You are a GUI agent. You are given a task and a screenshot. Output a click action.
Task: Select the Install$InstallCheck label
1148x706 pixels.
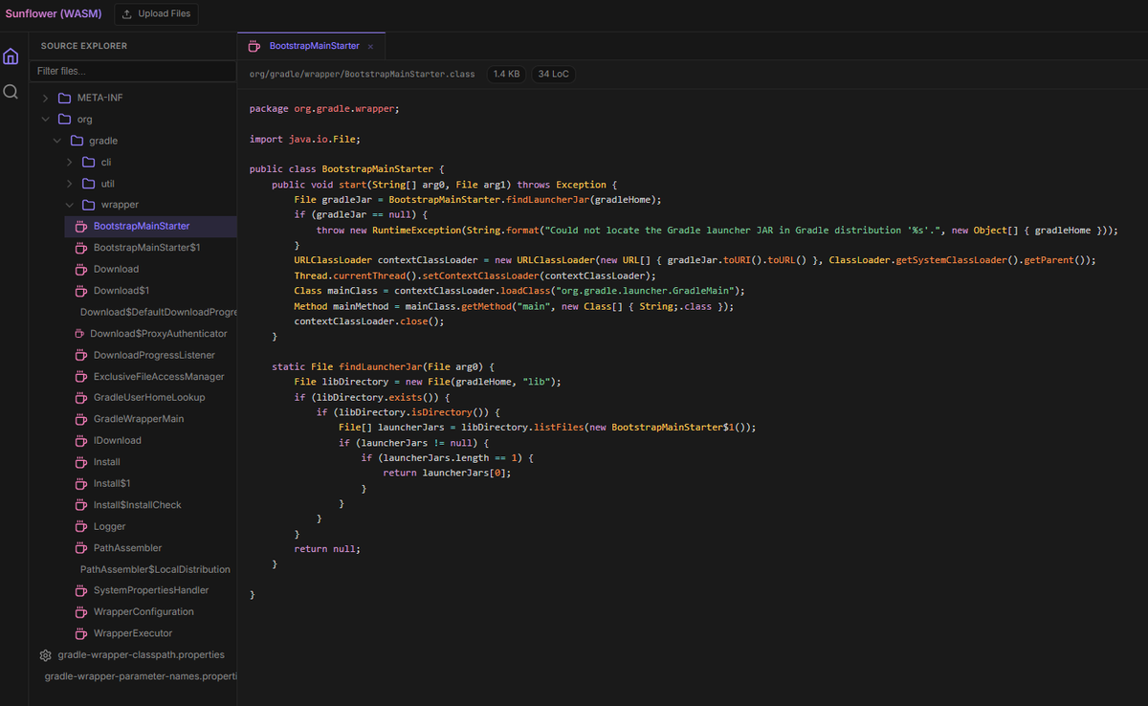pos(137,504)
